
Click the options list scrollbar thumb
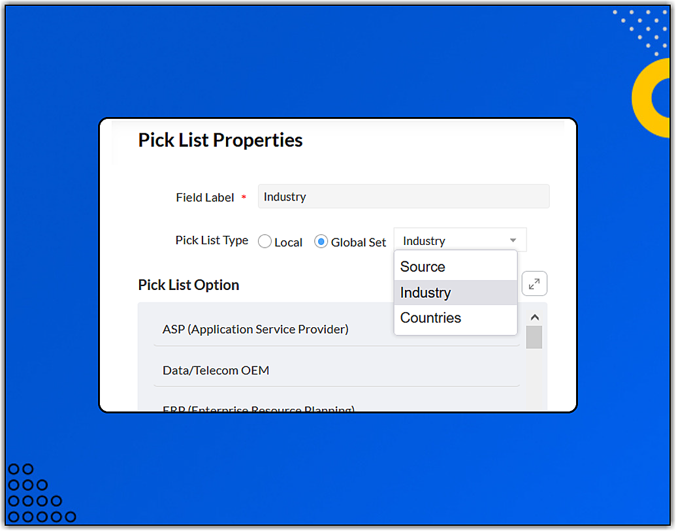pos(534,337)
